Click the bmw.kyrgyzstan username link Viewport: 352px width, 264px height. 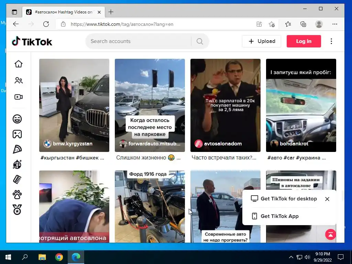pos(73,144)
